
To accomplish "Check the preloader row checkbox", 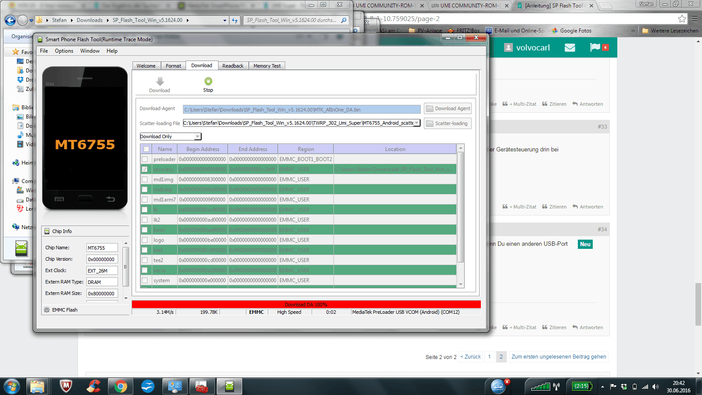I will point(145,159).
